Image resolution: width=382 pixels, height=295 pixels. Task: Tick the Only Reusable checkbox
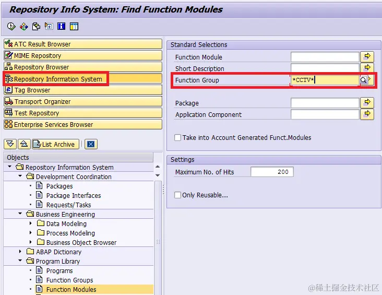(177, 195)
